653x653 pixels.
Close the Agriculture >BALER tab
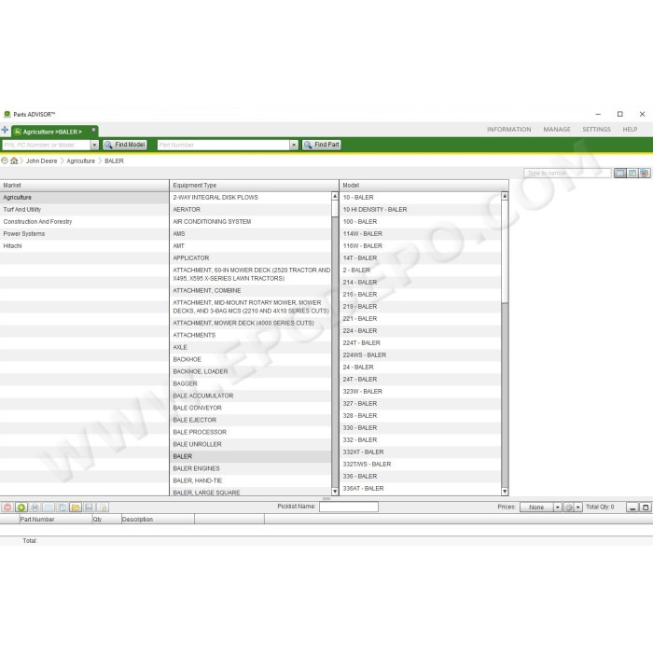pyautogui.click(x=93, y=130)
